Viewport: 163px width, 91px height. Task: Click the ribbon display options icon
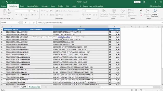(144, 2)
